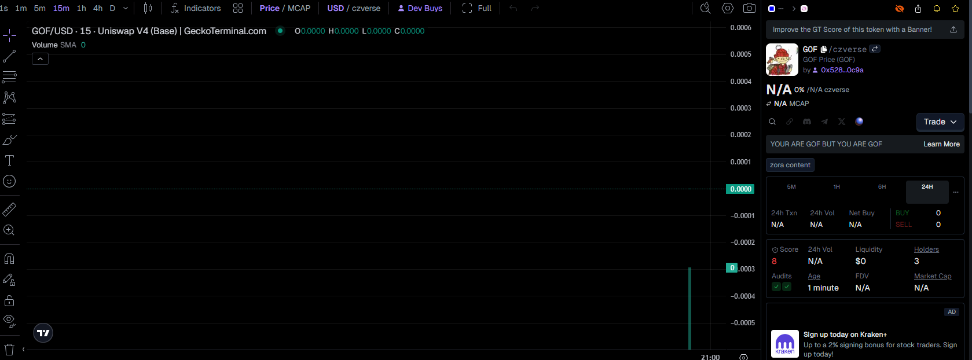Enter Full screen chart mode
This screenshot has height=360, width=972.
[x=476, y=8]
